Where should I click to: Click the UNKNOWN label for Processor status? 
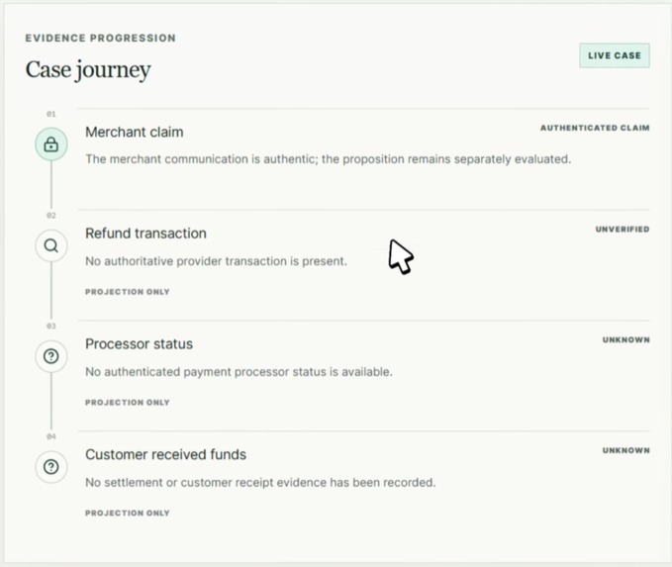point(626,339)
